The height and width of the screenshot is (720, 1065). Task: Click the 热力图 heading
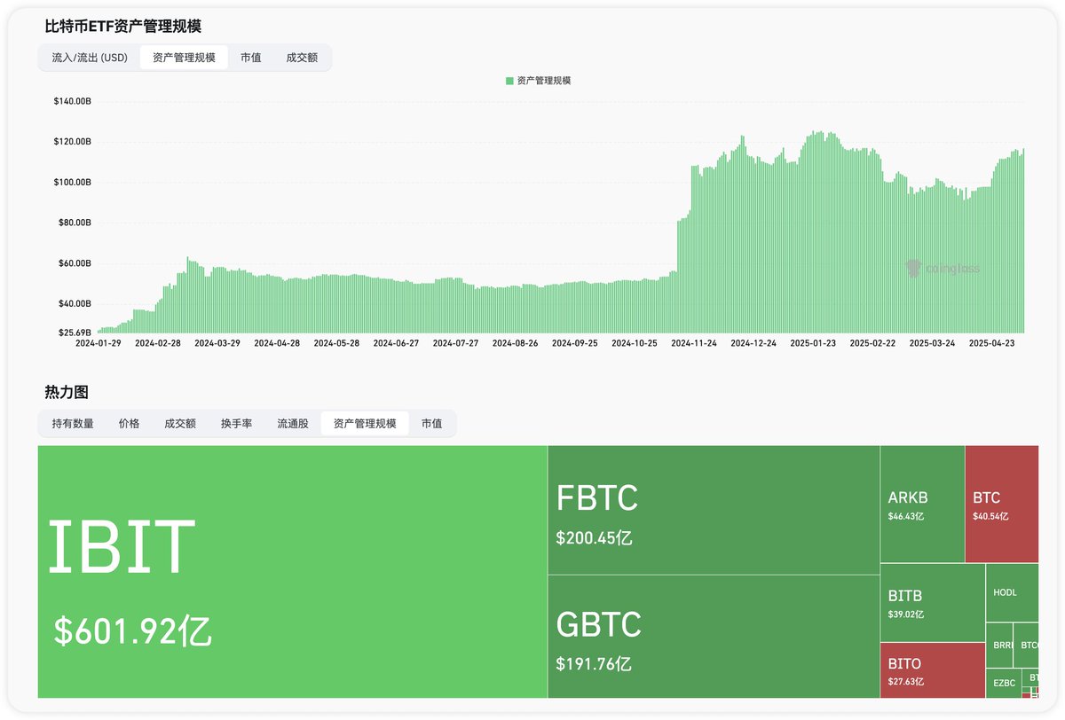[x=67, y=392]
